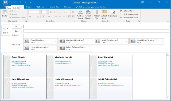This screenshot has height=101, width=171.
Task: Click the Send button
Action: click(6, 30)
